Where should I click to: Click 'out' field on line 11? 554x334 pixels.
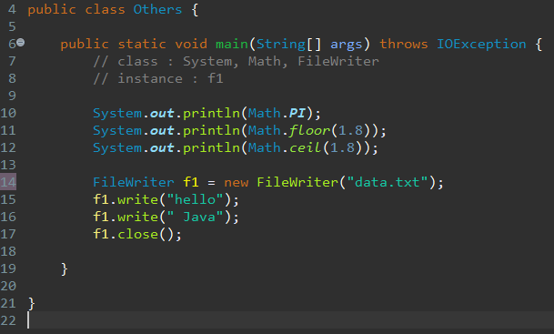click(x=162, y=131)
